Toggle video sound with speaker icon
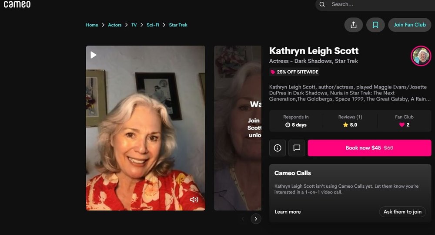435x235 pixels. (x=194, y=199)
